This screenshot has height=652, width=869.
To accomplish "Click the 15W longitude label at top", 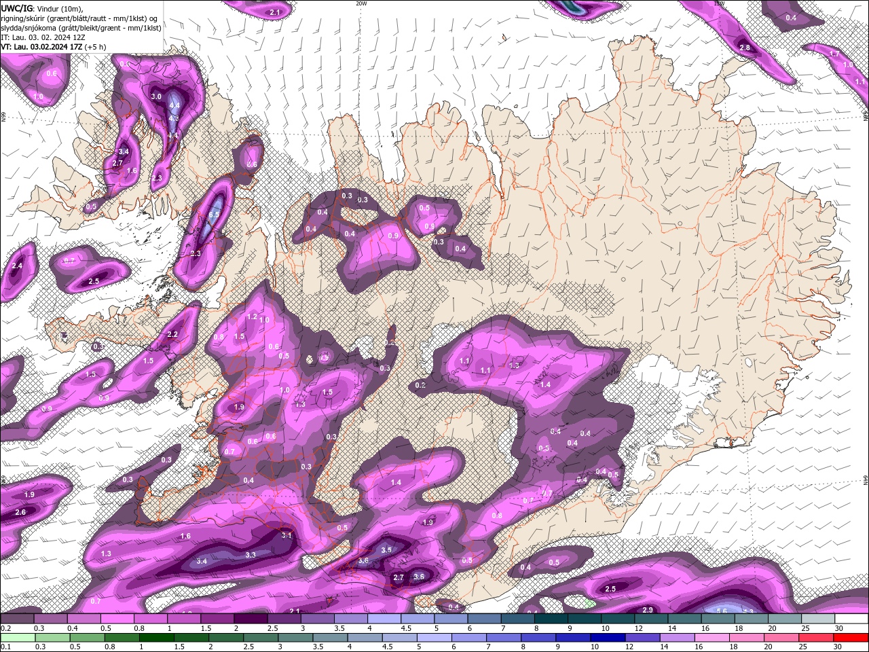I will [x=720, y=3].
